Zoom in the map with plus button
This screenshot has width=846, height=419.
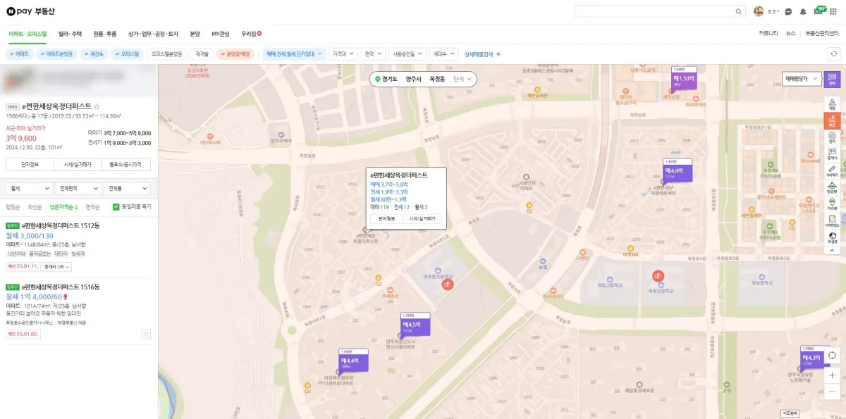coord(832,375)
